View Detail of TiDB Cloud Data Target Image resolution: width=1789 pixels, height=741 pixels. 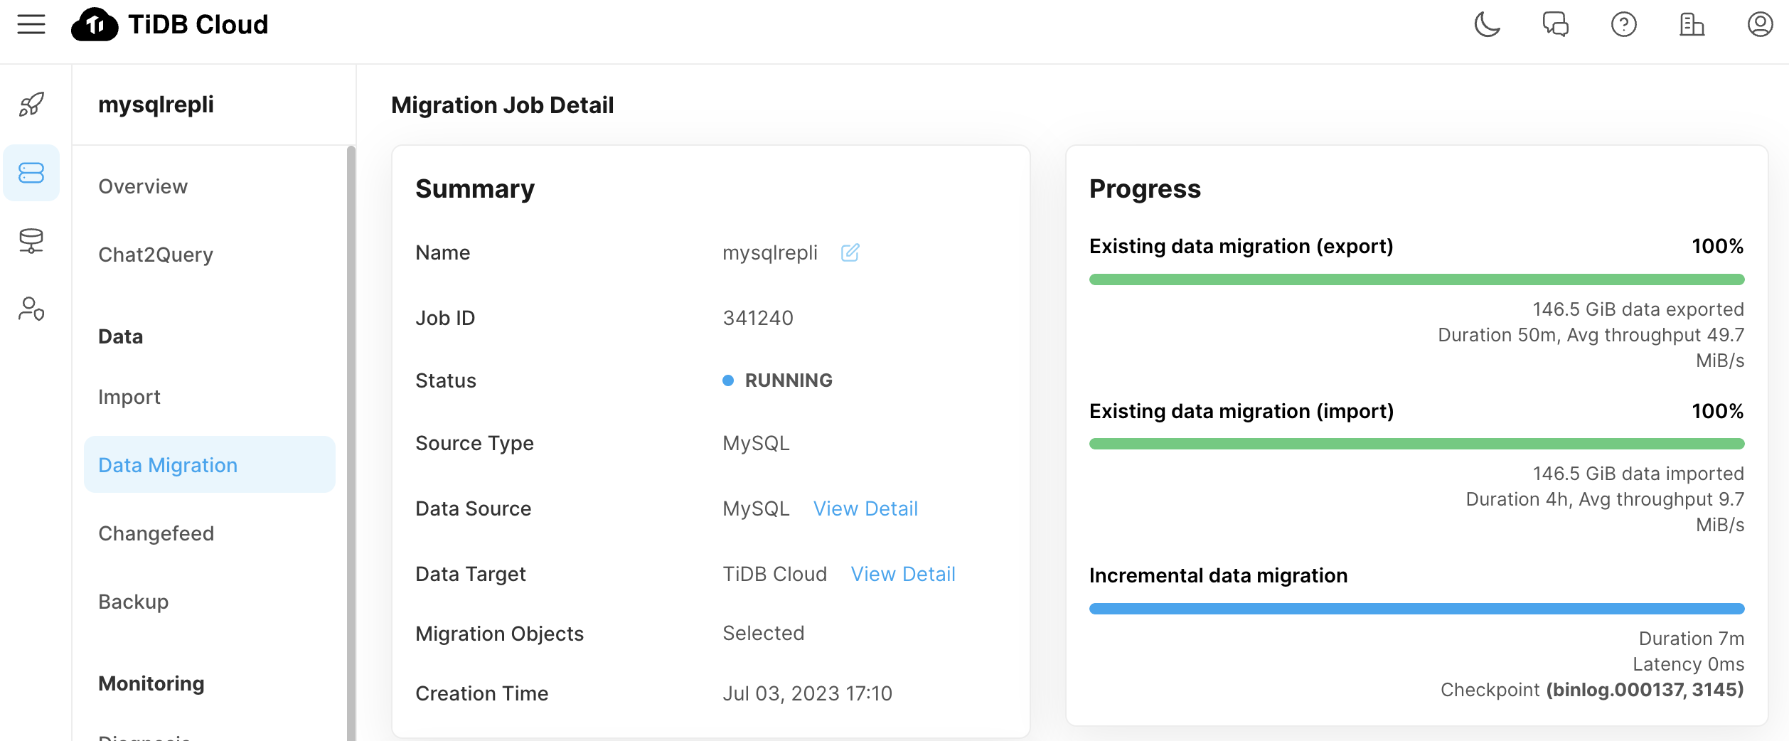tap(903, 574)
